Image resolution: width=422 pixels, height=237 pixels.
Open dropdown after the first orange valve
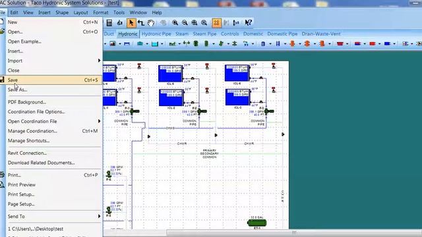[299, 44]
